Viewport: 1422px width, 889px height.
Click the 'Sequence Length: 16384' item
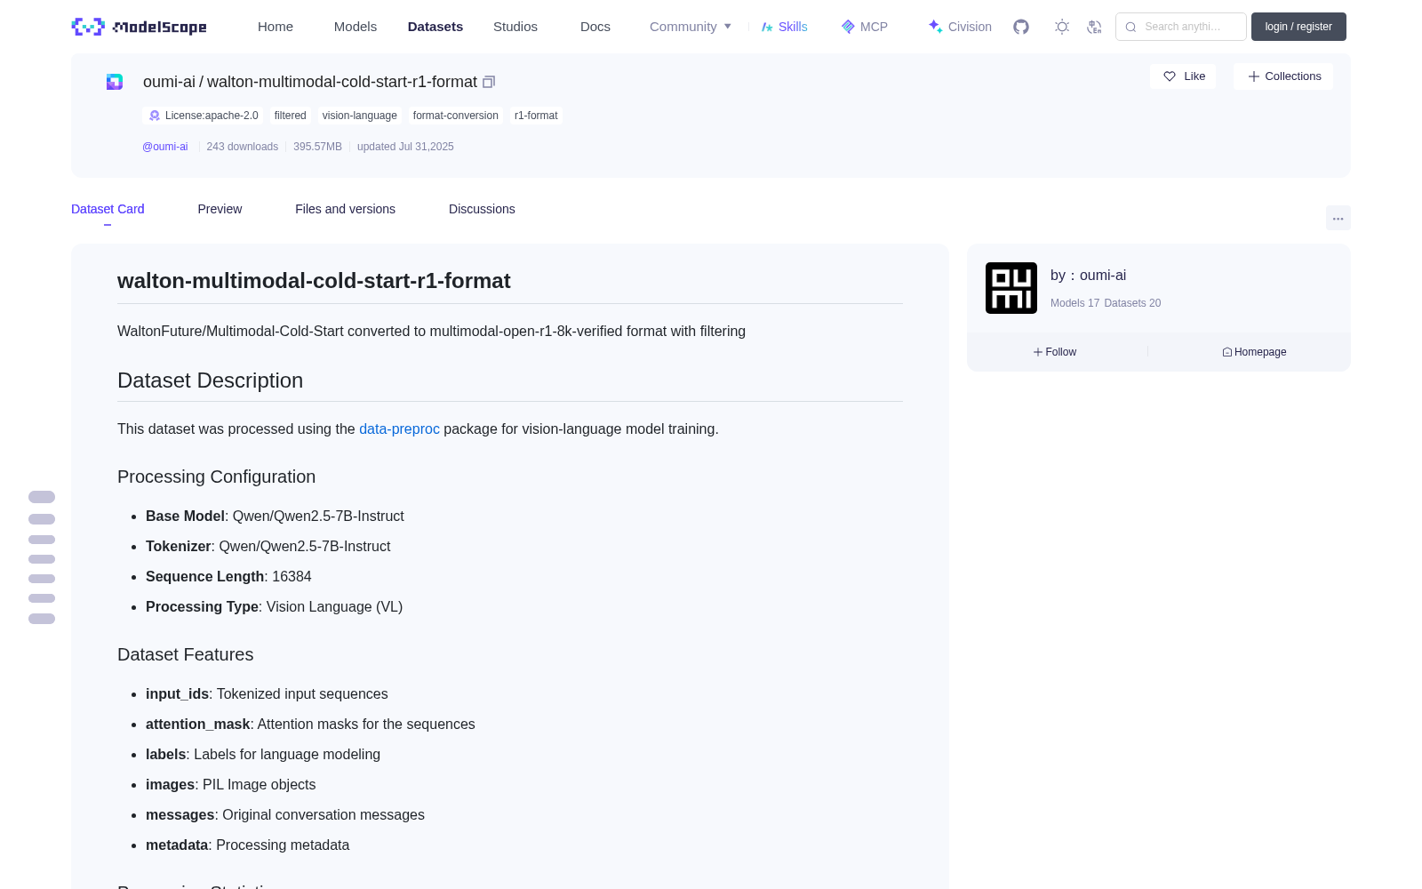click(x=228, y=576)
